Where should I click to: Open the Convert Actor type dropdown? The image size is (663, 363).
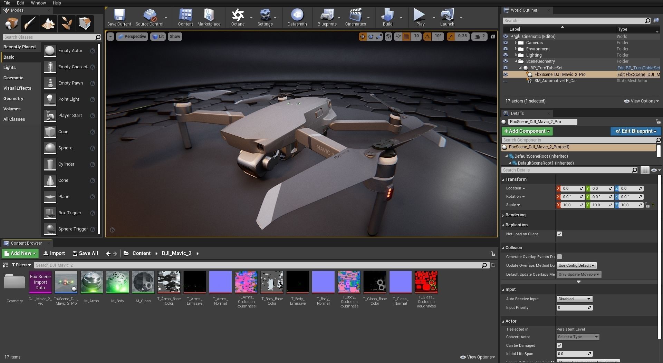point(578,337)
